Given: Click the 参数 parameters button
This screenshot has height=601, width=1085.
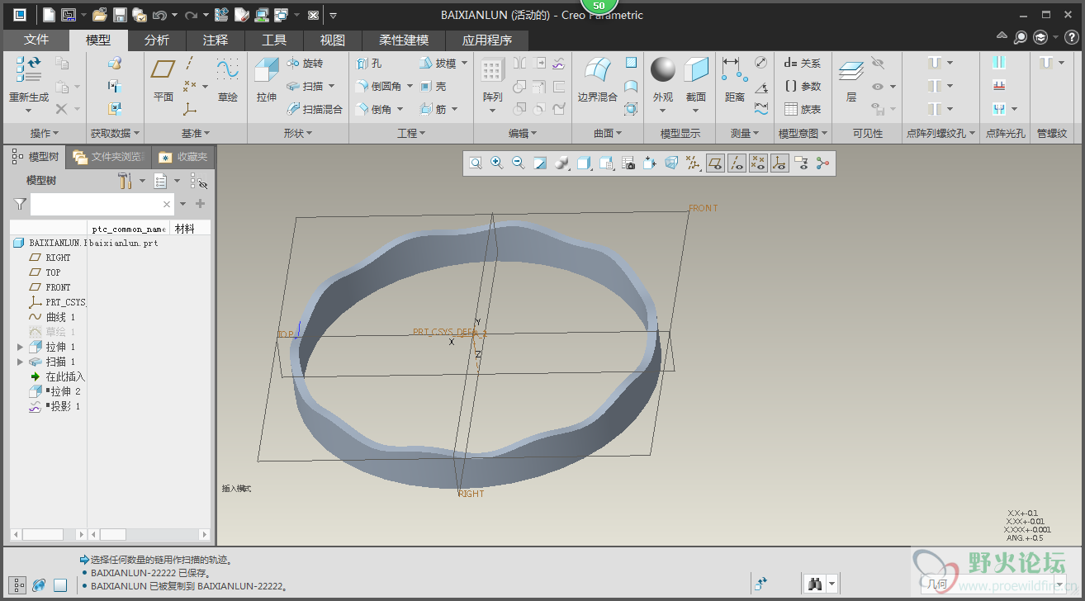Looking at the screenshot, I should point(803,86).
